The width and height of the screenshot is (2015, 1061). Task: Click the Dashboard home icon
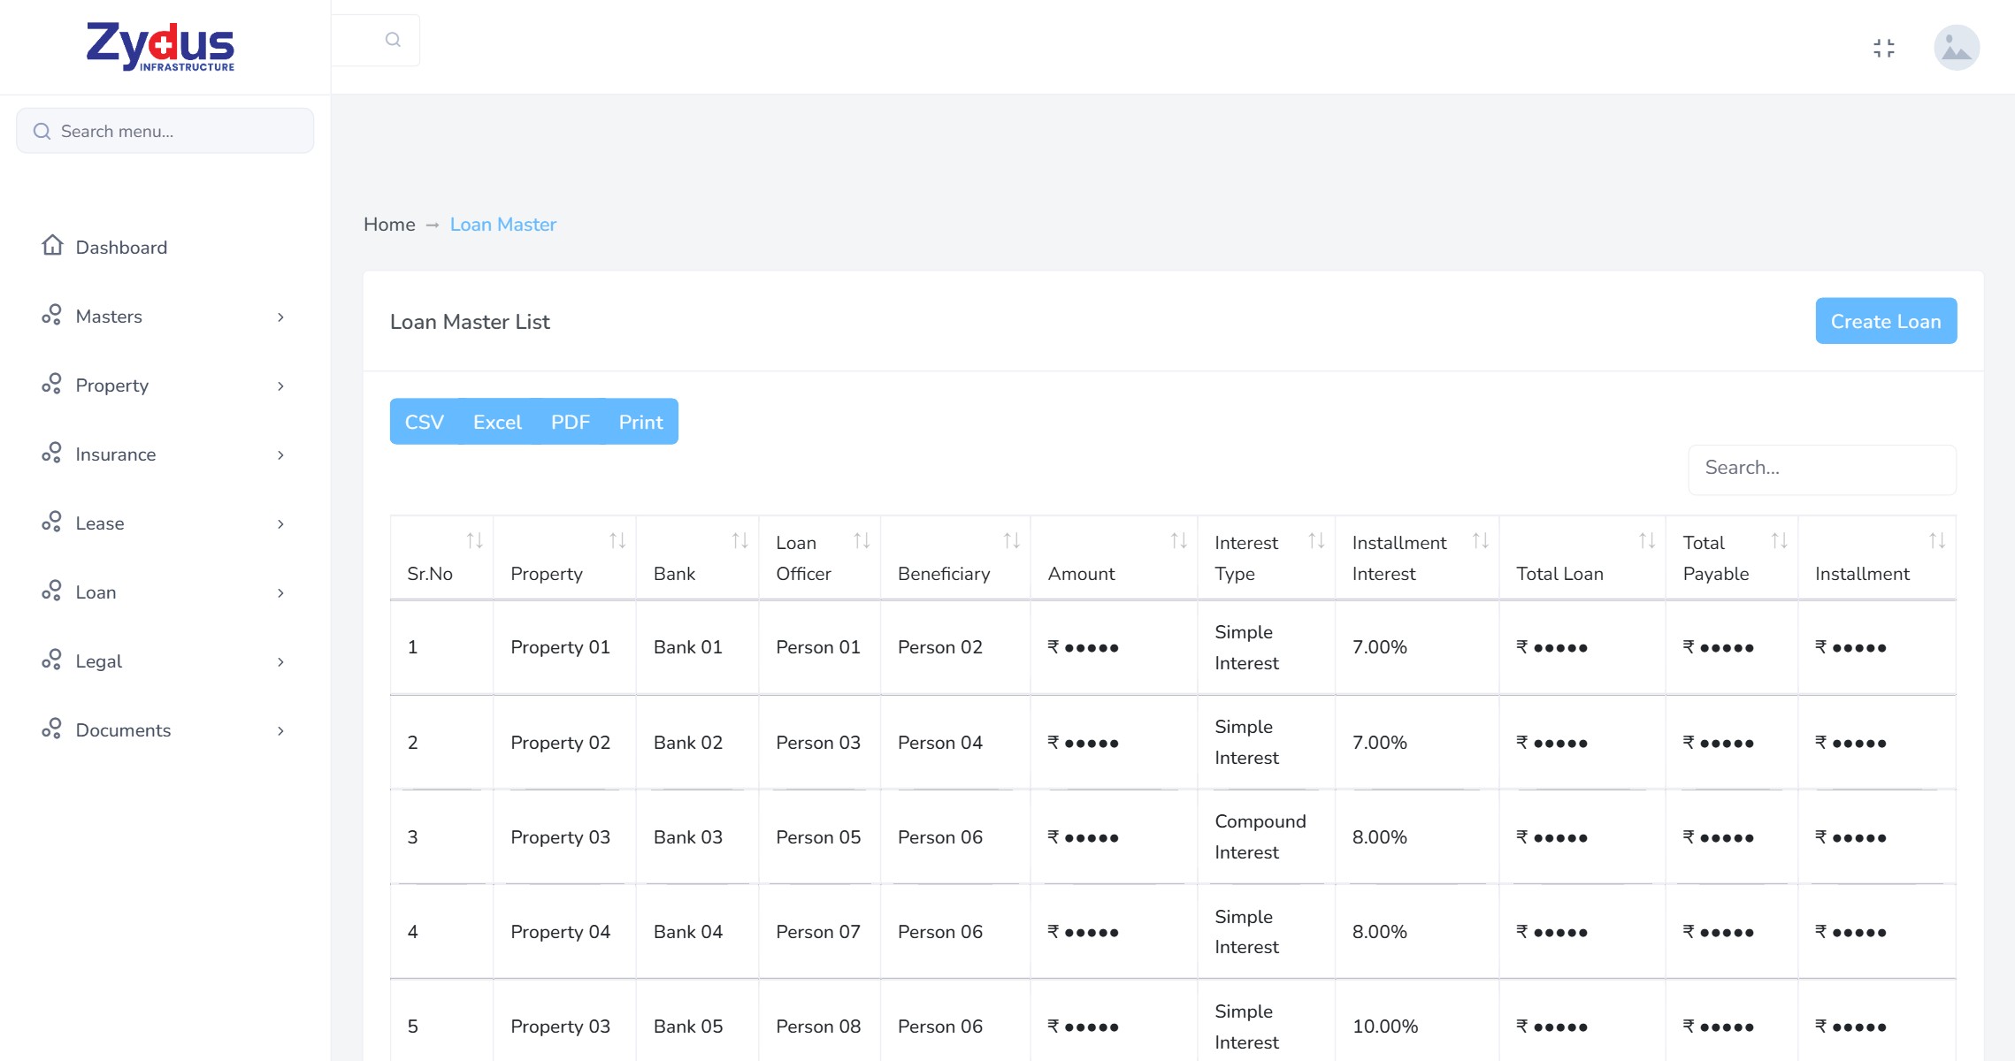(52, 245)
